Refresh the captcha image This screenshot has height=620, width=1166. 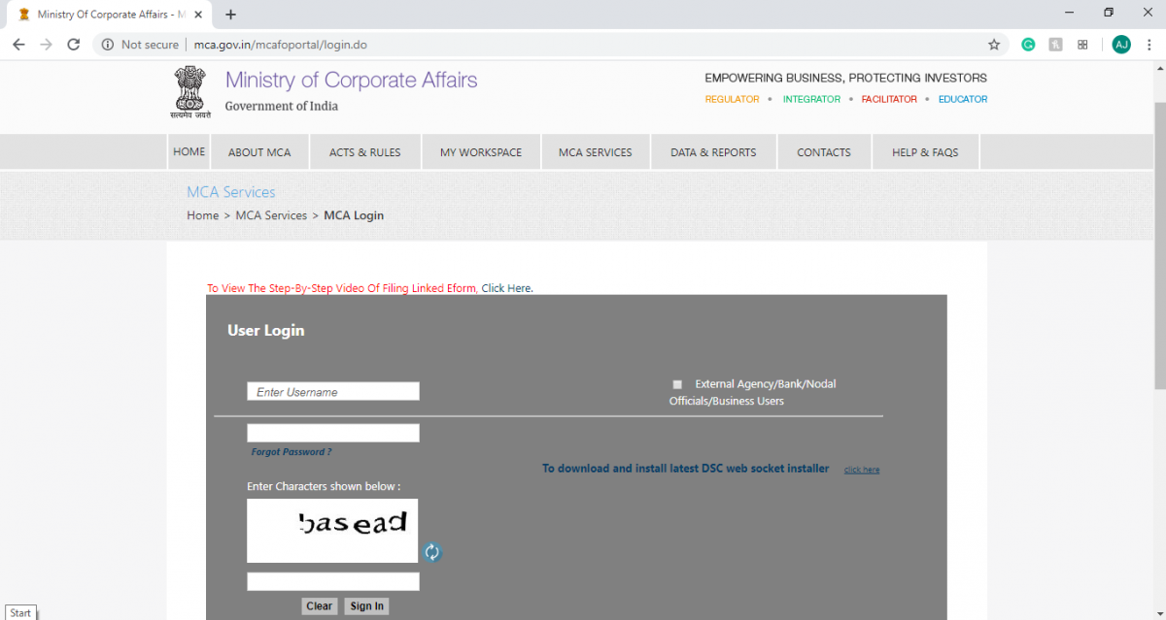point(431,552)
